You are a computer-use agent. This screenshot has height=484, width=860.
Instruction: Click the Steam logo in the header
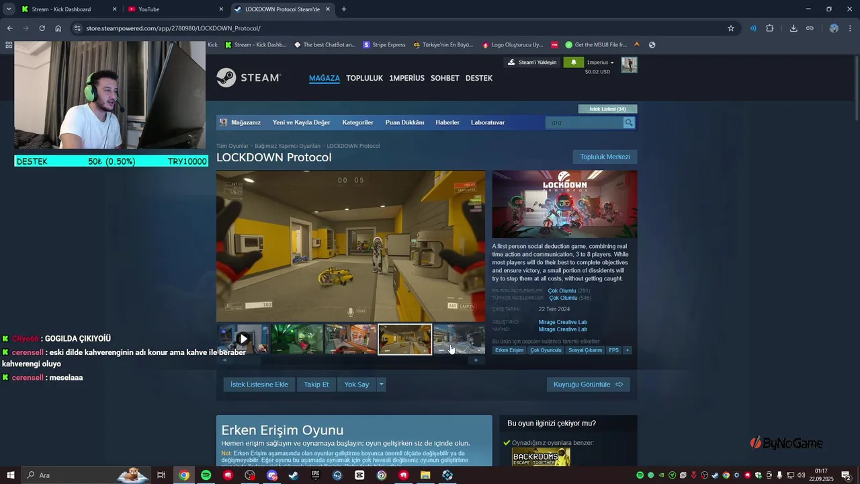click(x=249, y=78)
